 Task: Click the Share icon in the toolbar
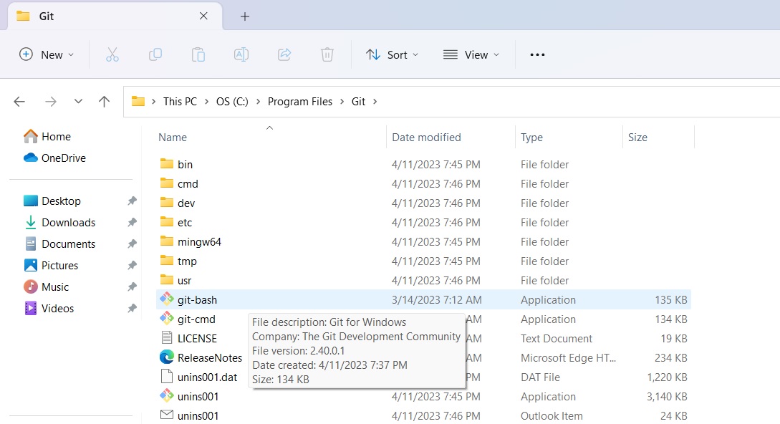coord(284,54)
